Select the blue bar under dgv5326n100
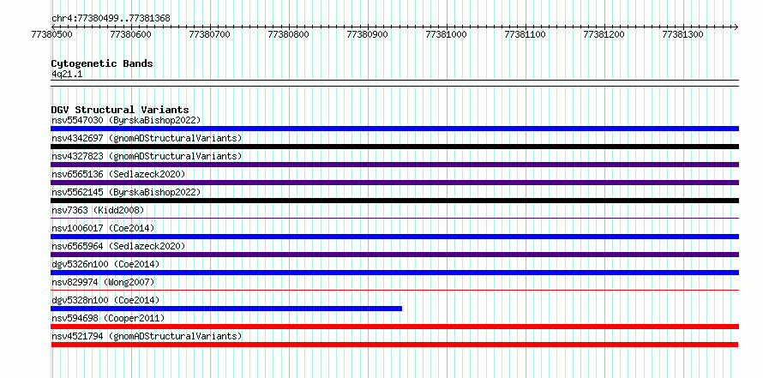 tap(394, 273)
